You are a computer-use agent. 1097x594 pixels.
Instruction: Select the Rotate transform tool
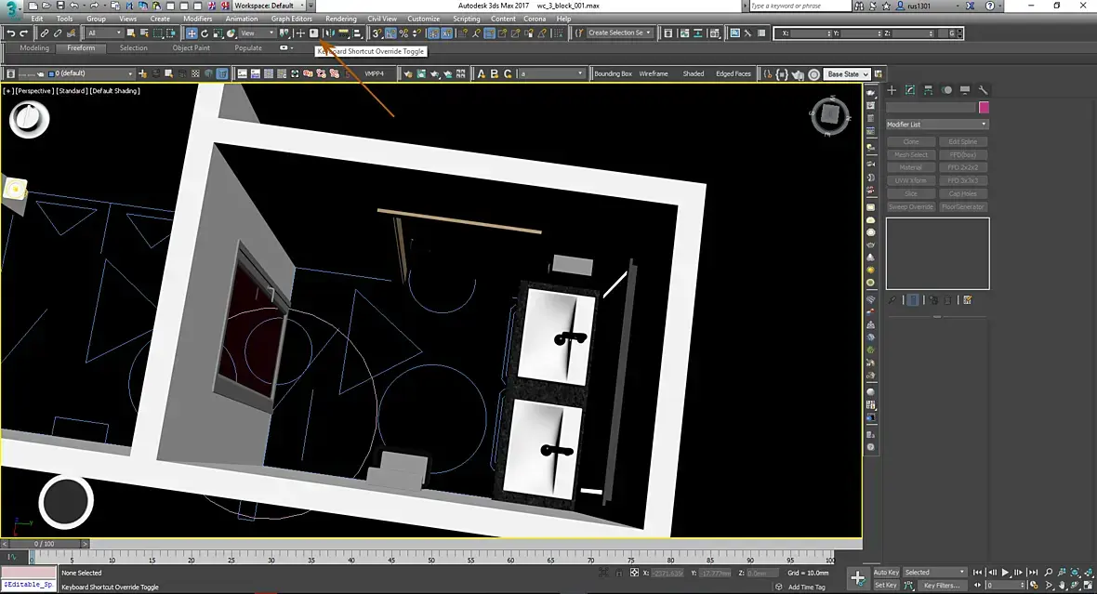click(x=205, y=33)
